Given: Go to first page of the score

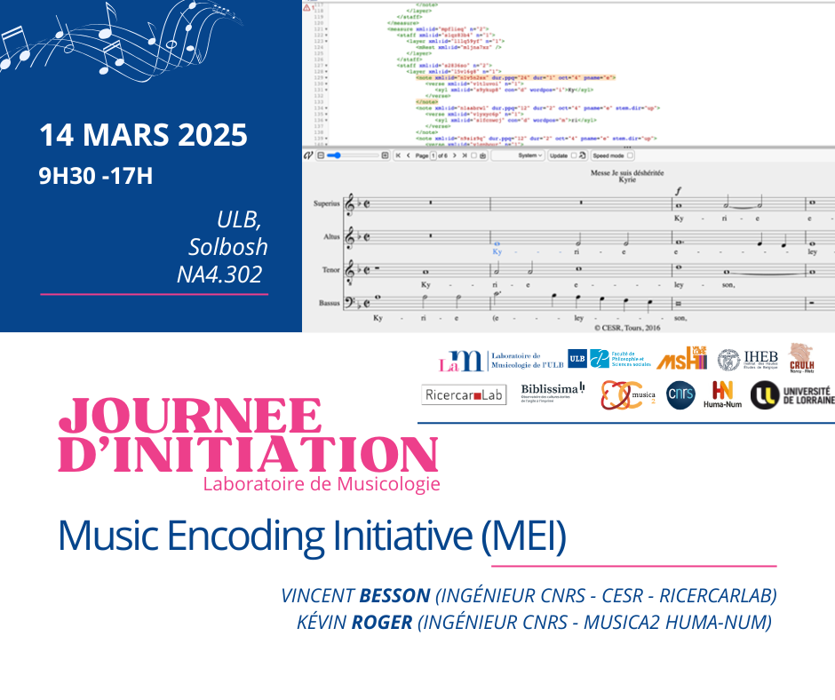Looking at the screenshot, I should pyautogui.click(x=398, y=155).
